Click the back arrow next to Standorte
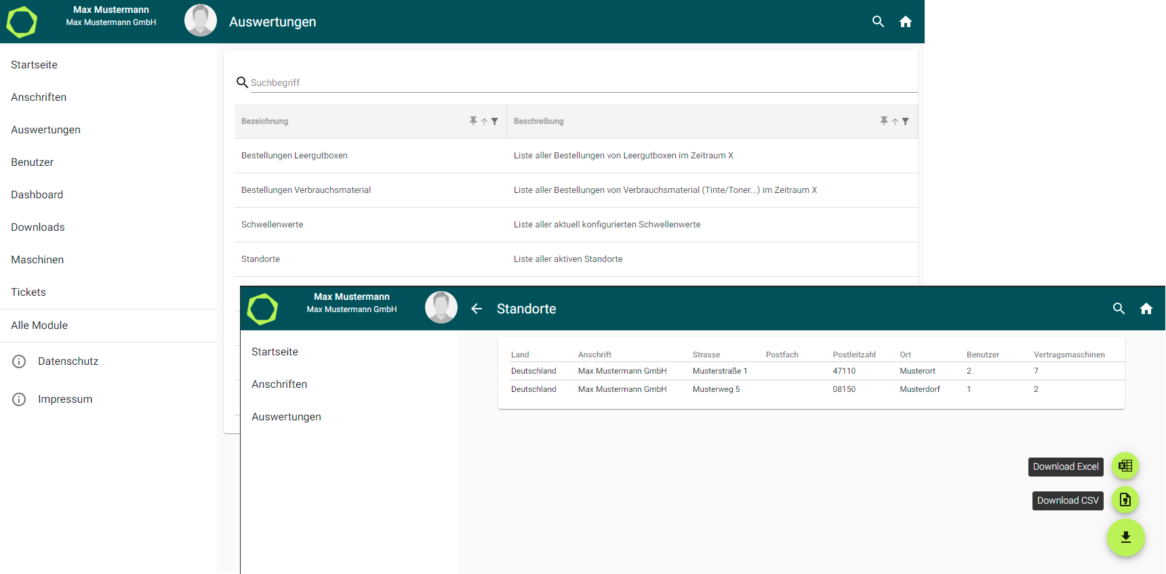The width and height of the screenshot is (1166, 574). [477, 309]
